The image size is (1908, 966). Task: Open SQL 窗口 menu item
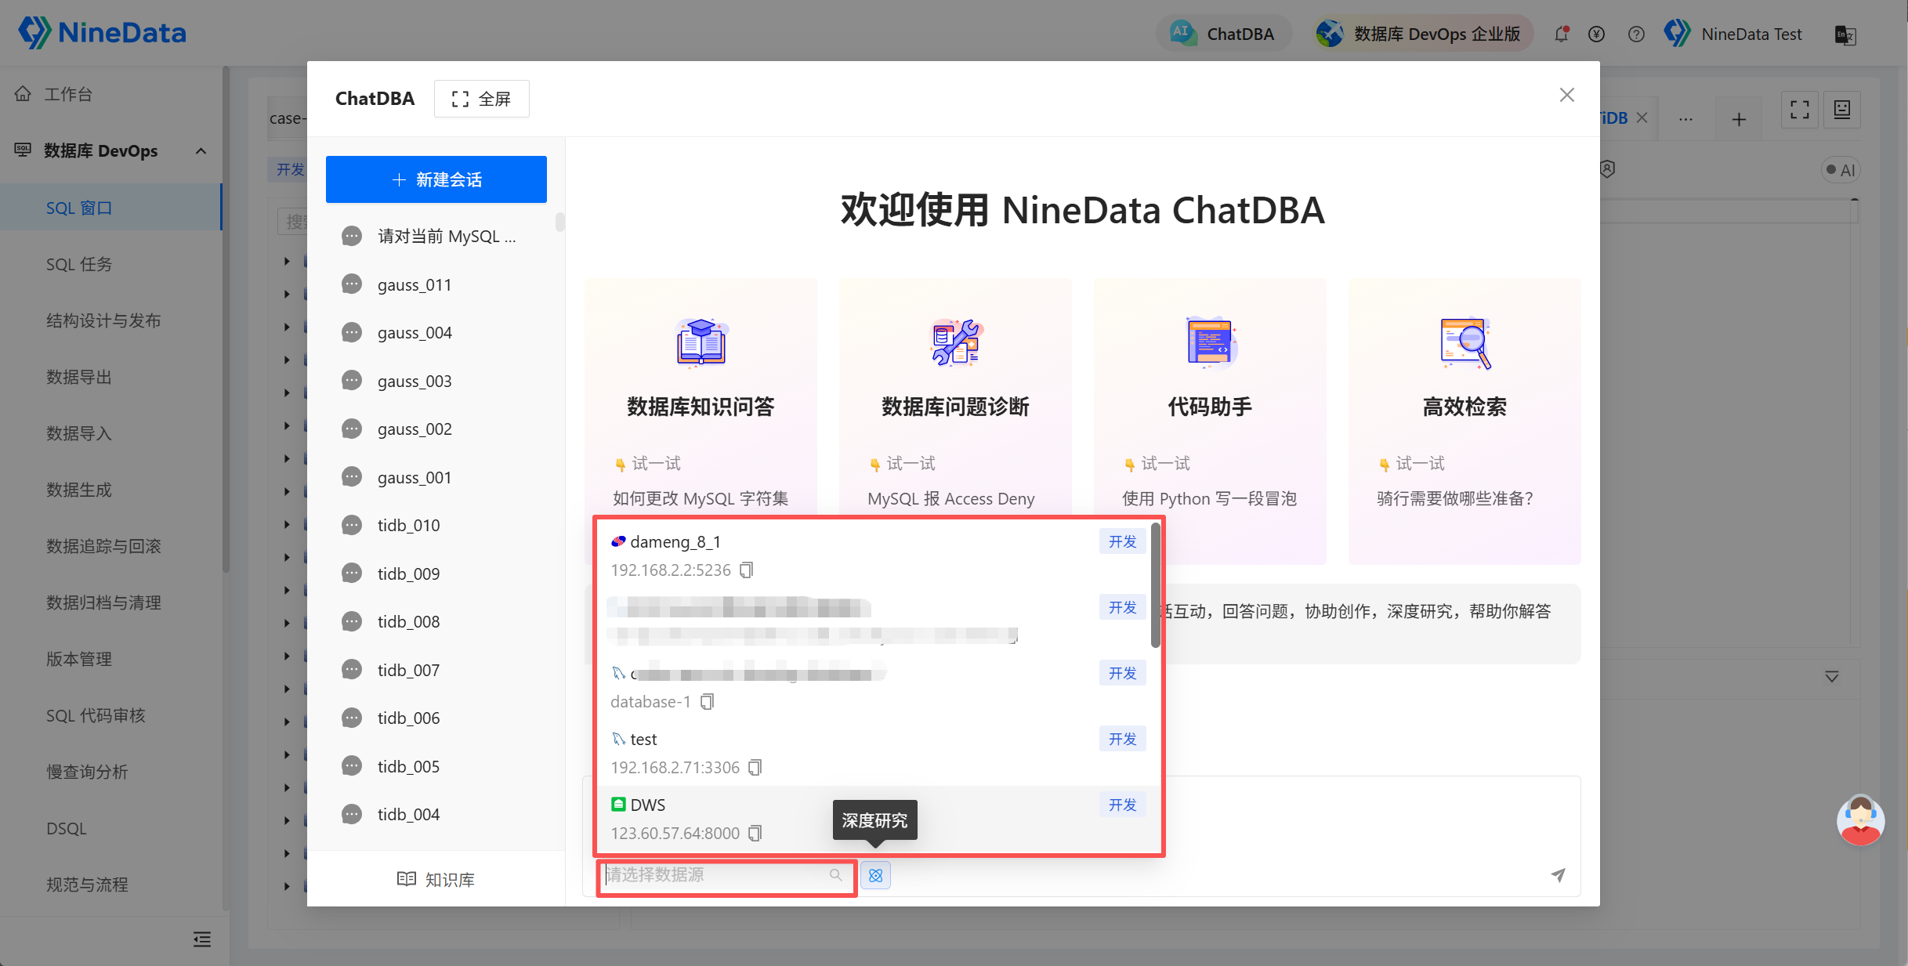coord(111,208)
